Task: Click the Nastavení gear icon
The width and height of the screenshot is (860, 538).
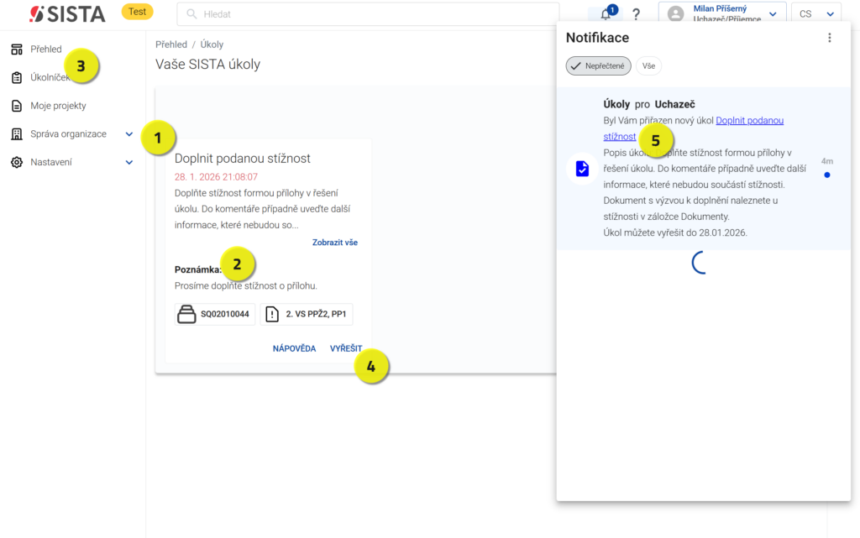Action: click(17, 162)
